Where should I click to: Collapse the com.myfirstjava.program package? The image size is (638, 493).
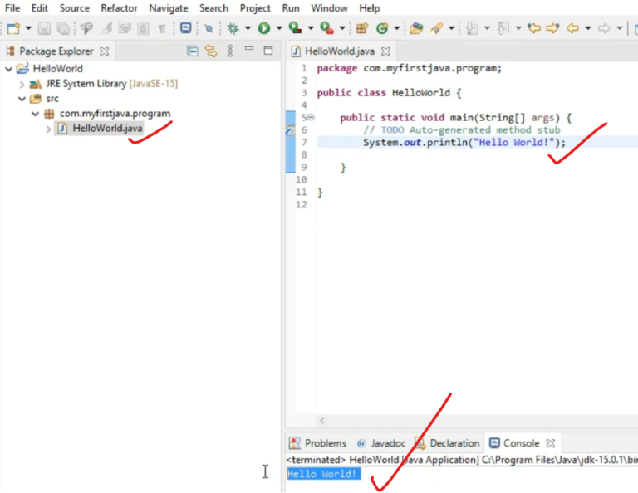tap(36, 114)
